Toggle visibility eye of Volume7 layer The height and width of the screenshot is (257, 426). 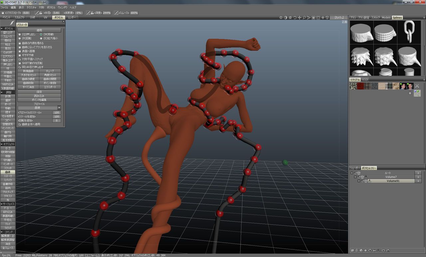(x=359, y=177)
